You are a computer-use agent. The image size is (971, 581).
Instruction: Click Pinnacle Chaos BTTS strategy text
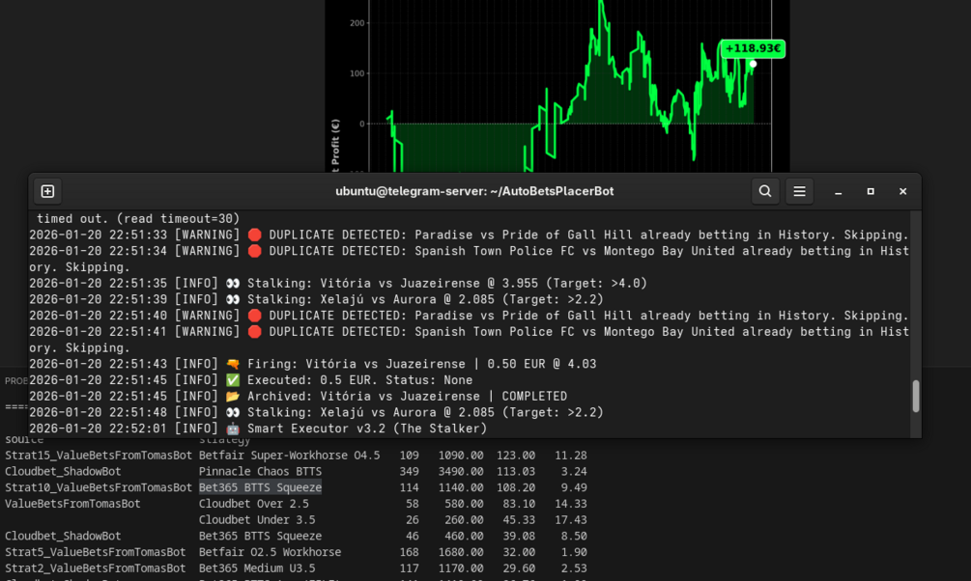[x=260, y=472]
